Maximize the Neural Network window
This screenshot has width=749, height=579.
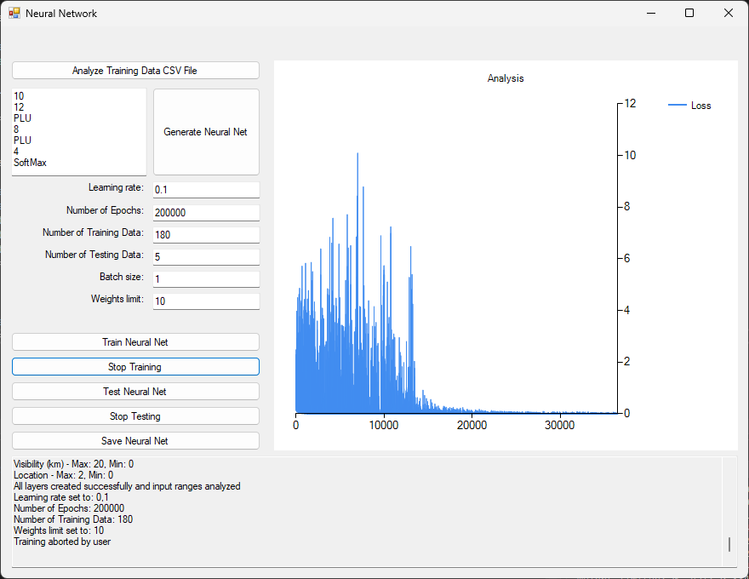tap(689, 13)
